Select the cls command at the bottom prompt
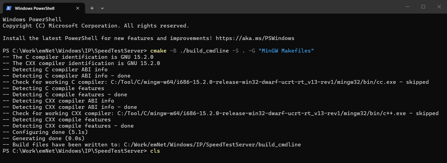 pyautogui.click(x=155, y=151)
